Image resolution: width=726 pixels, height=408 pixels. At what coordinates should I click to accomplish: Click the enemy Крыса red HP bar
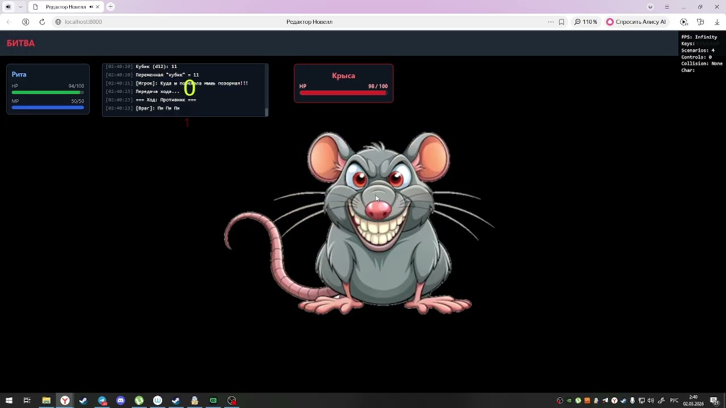344,92
